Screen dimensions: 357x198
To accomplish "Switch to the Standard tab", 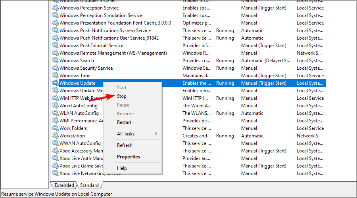I will click(89, 185).
